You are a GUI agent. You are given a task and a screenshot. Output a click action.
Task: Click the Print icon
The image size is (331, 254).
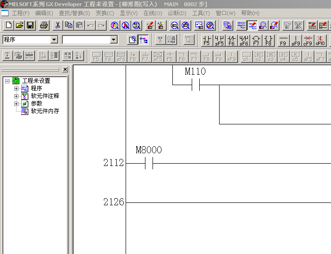coord(44,25)
